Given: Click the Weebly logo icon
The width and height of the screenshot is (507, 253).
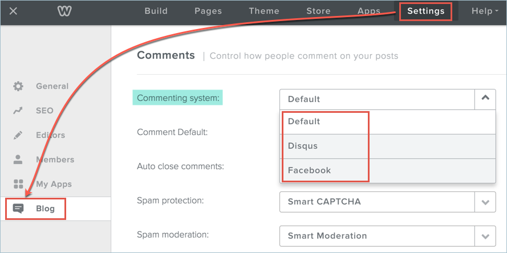Looking at the screenshot, I should click(63, 11).
